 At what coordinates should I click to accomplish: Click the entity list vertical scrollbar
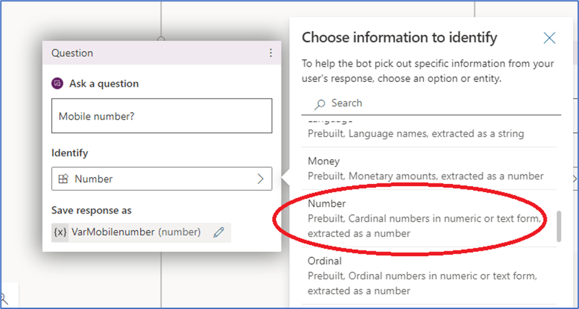point(557,226)
